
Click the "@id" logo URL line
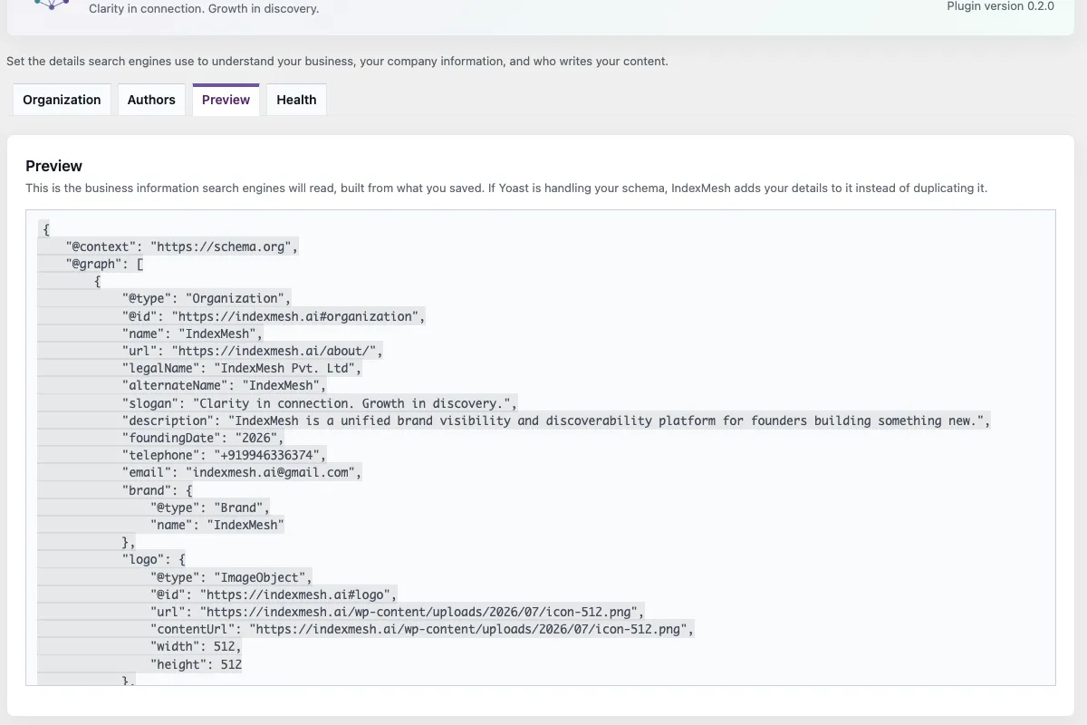pyautogui.click(x=274, y=594)
